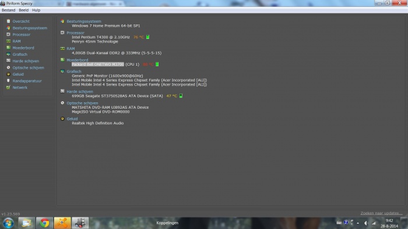Click the Realtek High Definition Audio line
The image size is (408, 229).
tap(97, 123)
